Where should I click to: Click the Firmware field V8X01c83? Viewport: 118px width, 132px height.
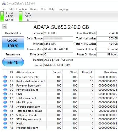[58, 33]
